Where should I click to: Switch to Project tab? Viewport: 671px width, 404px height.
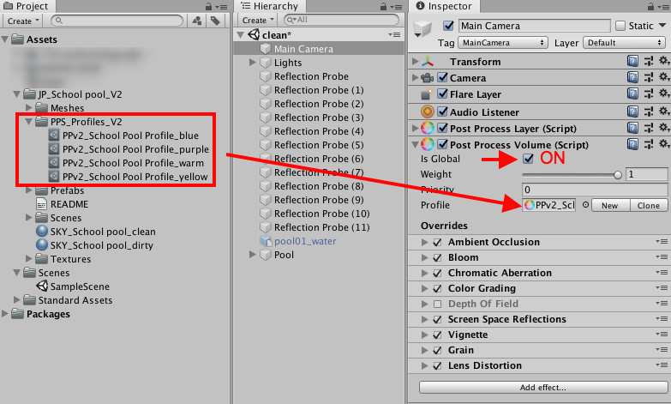coord(27,6)
